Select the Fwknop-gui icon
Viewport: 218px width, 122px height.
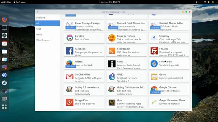tap(154, 64)
